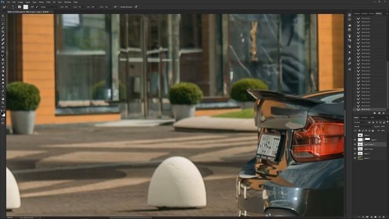Screen dimensions: 389x219
Task: Select the Layer 4 thumbnail
Action: point(360,135)
